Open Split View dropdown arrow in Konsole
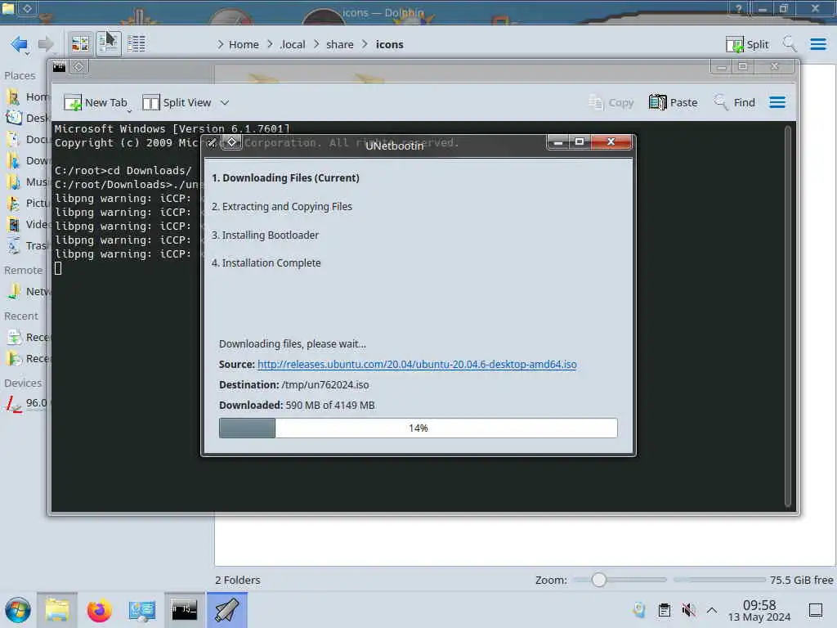Viewport: 837px width, 628px height. coord(225,102)
